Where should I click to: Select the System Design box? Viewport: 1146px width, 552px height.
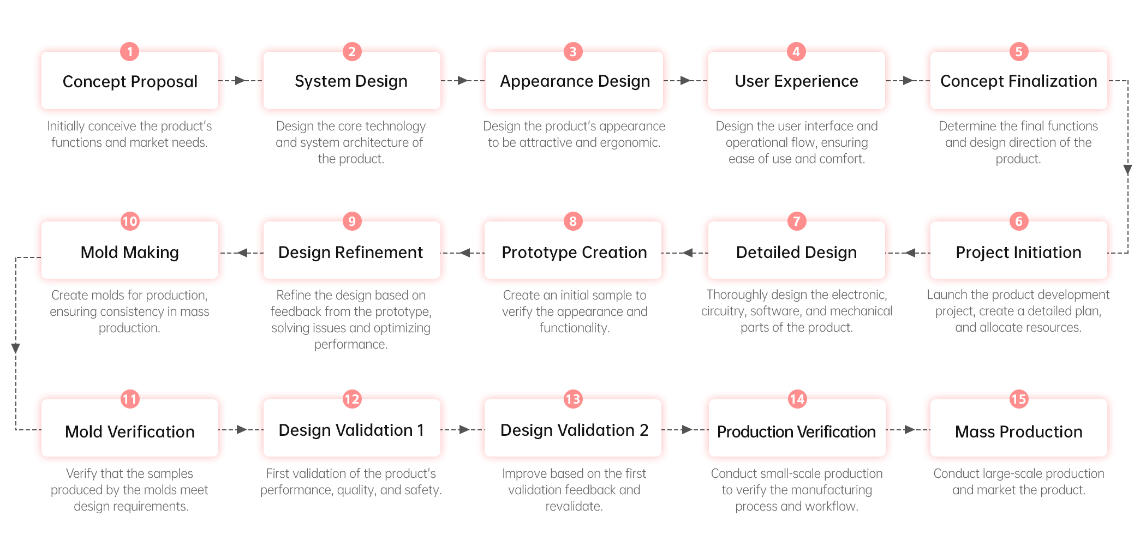(x=352, y=81)
